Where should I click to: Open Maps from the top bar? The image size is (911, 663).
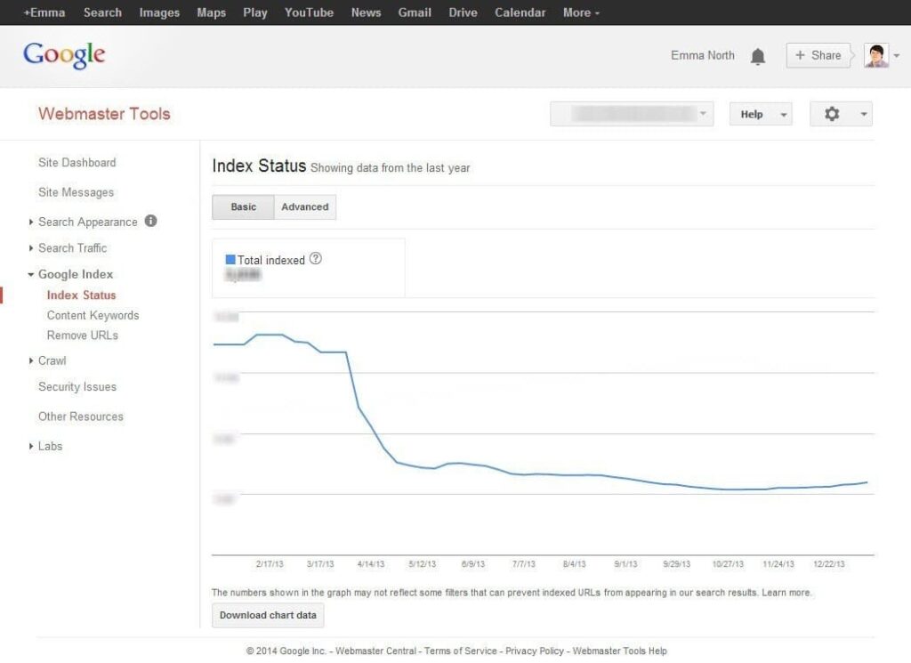[x=211, y=12]
